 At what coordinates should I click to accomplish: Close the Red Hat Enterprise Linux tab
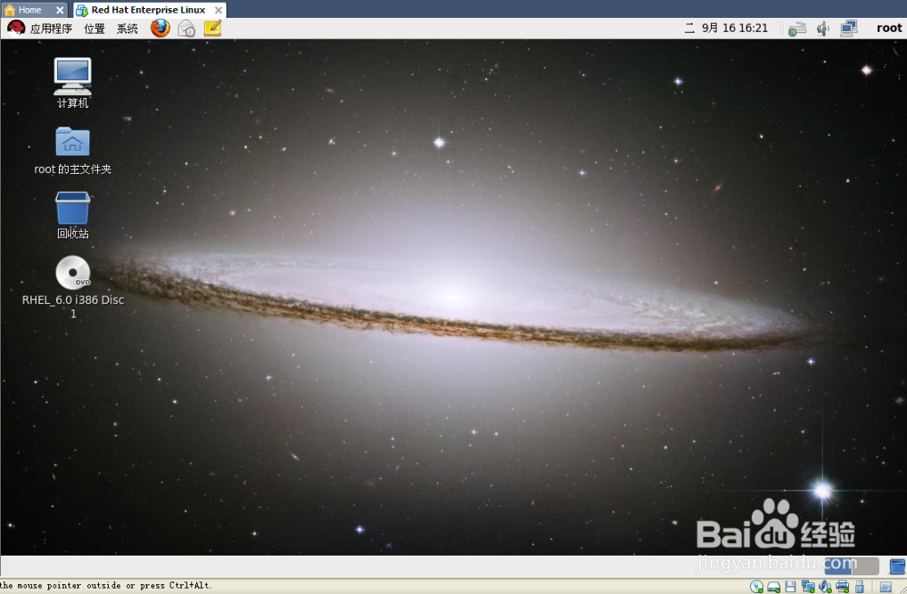pyautogui.click(x=219, y=10)
